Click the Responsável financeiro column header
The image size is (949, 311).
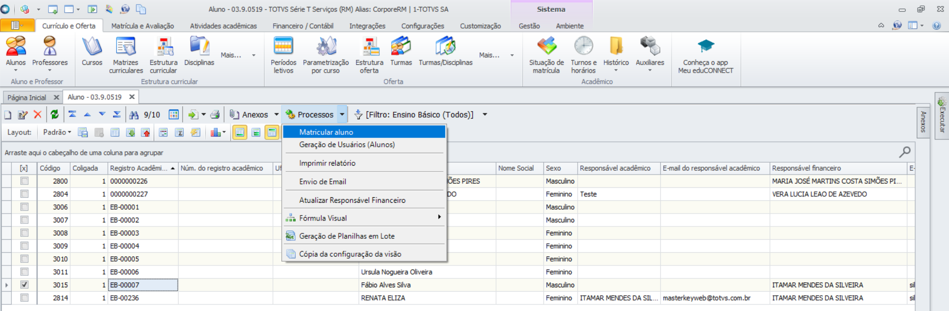click(x=838, y=168)
